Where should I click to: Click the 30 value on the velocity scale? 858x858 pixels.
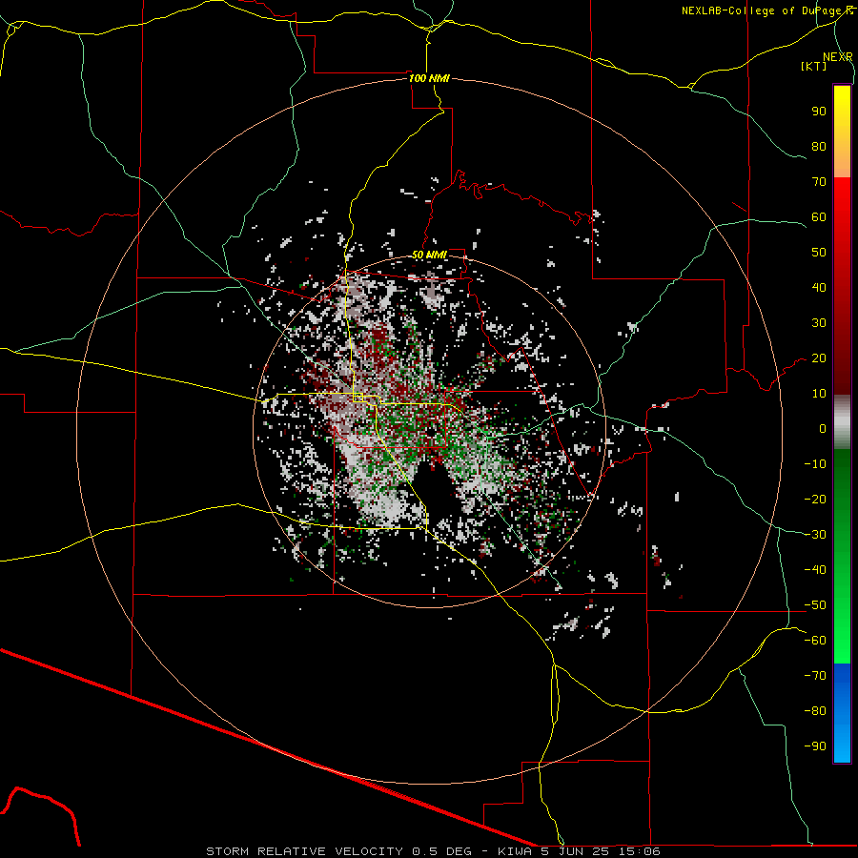coord(819,323)
